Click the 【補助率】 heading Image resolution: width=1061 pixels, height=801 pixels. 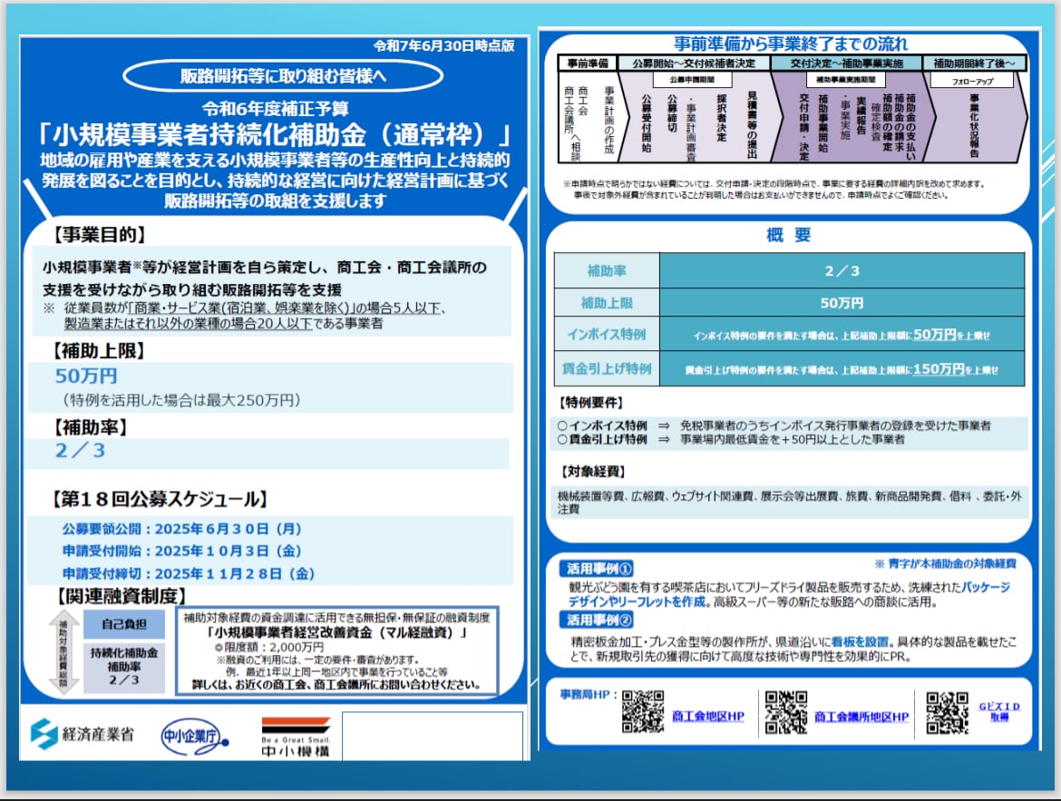91,427
